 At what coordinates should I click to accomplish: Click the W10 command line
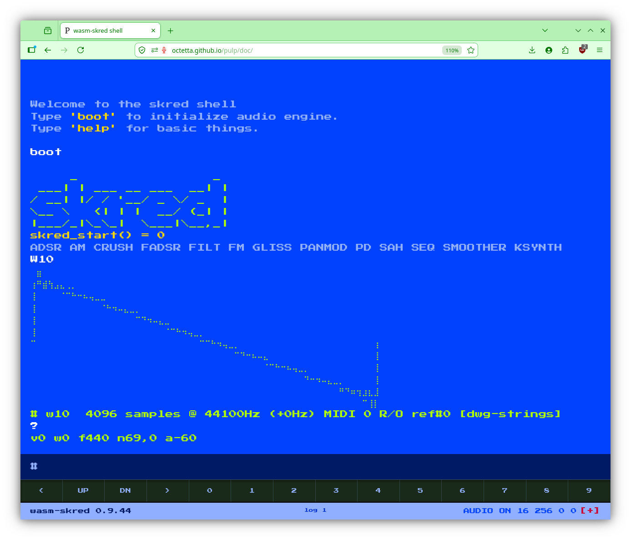[x=42, y=259]
